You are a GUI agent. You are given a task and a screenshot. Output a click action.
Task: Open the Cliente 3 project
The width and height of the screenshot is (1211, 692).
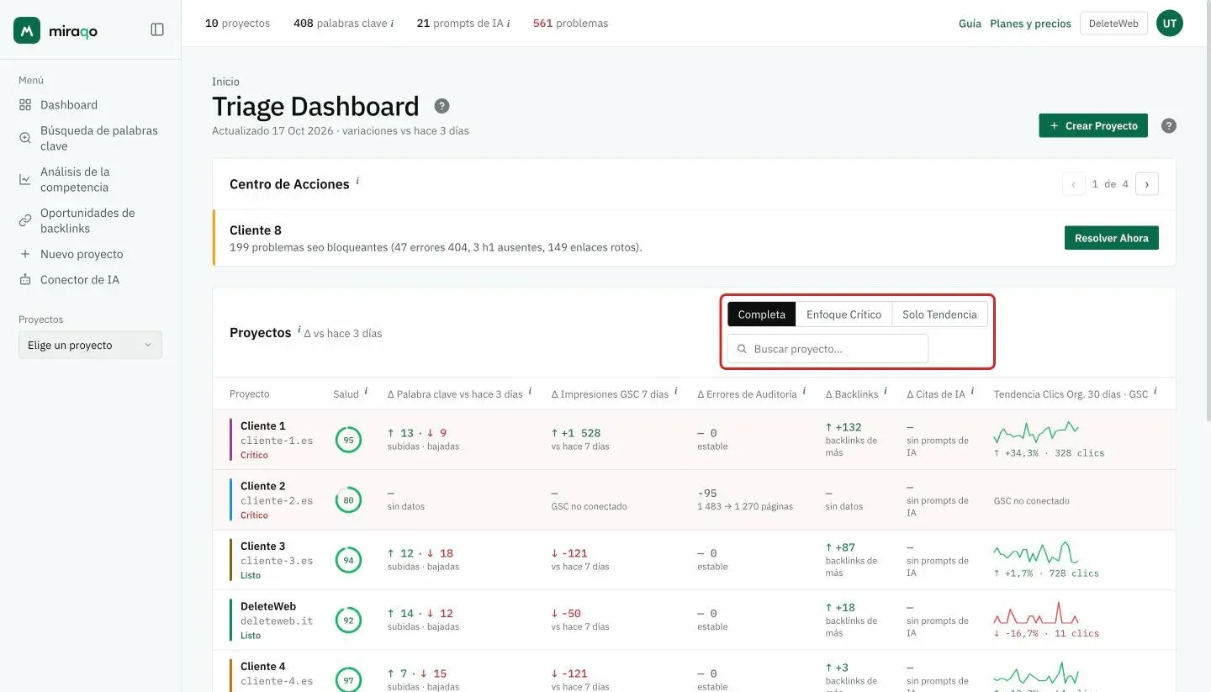point(694,560)
